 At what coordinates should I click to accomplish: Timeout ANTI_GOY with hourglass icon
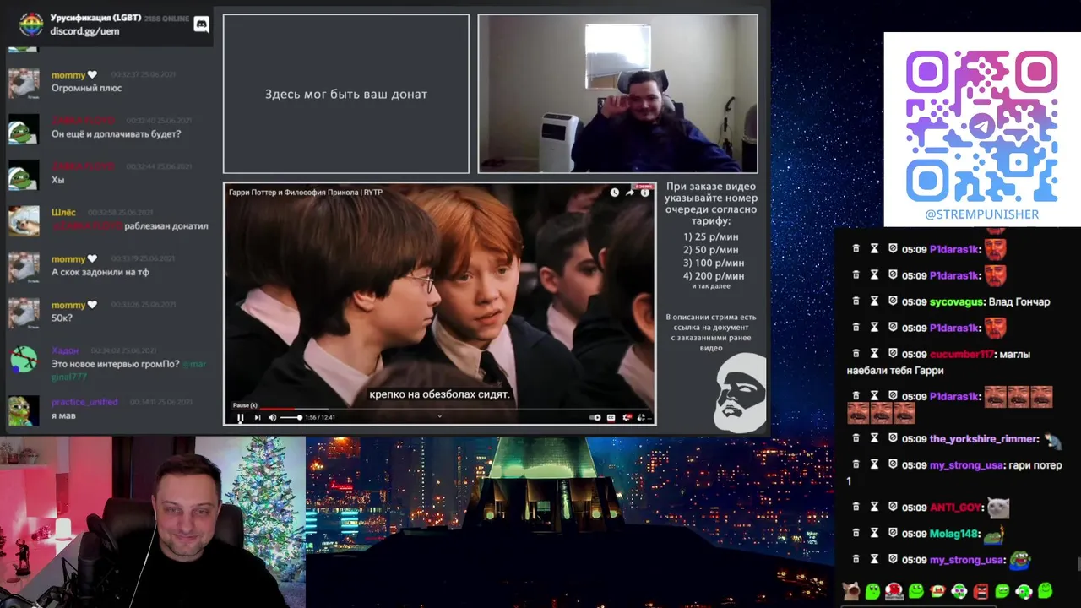(x=875, y=507)
